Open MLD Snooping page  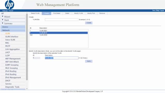(11, 68)
